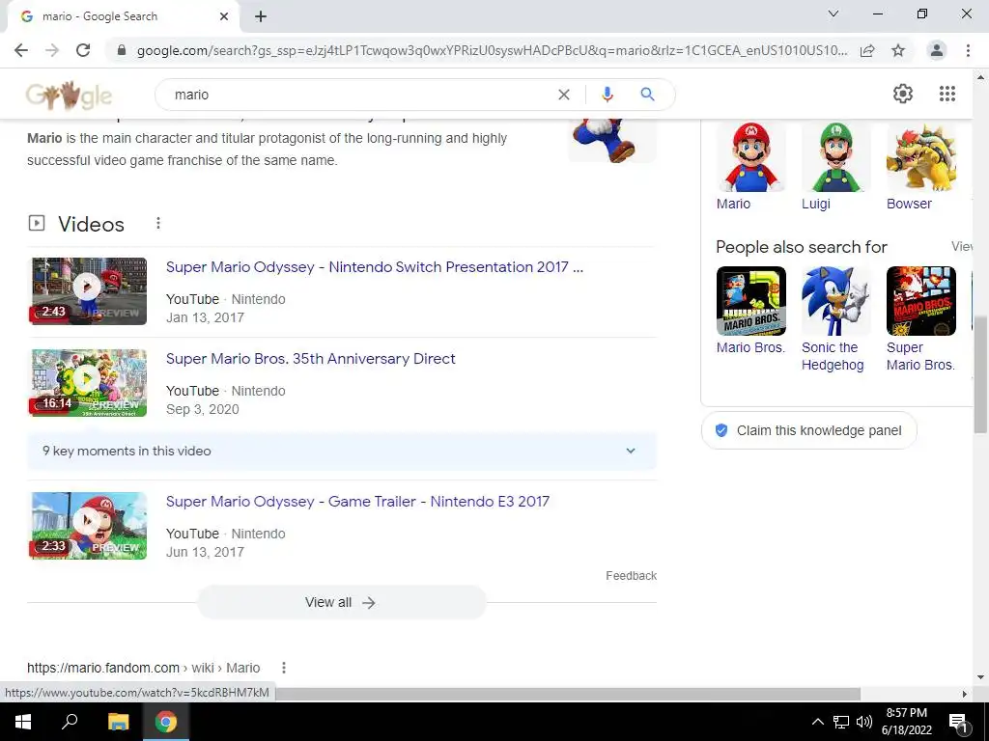
Task: Click the address bar URL
Action: point(492,50)
